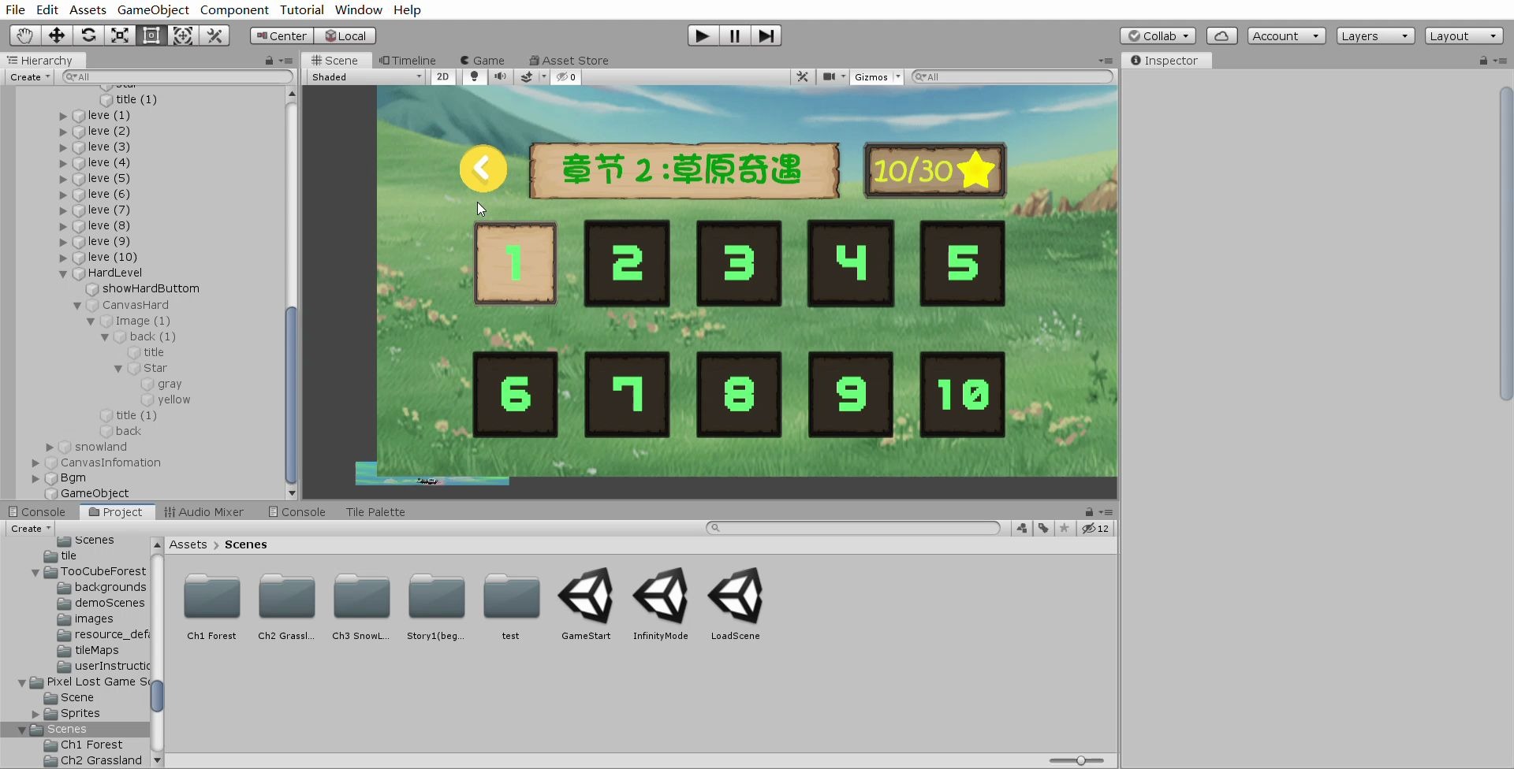Viewport: 1514px width, 769px height.
Task: Toggle scene audio playback
Action: [500, 77]
